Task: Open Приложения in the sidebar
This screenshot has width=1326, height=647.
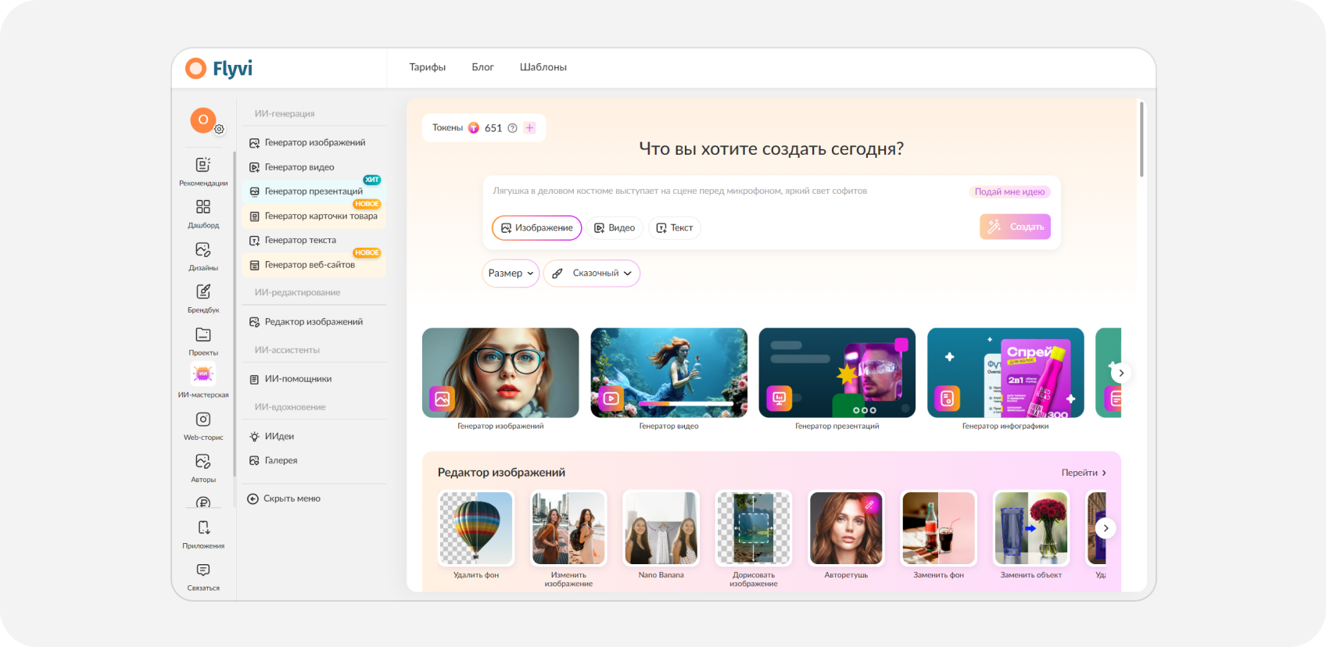Action: click(203, 534)
